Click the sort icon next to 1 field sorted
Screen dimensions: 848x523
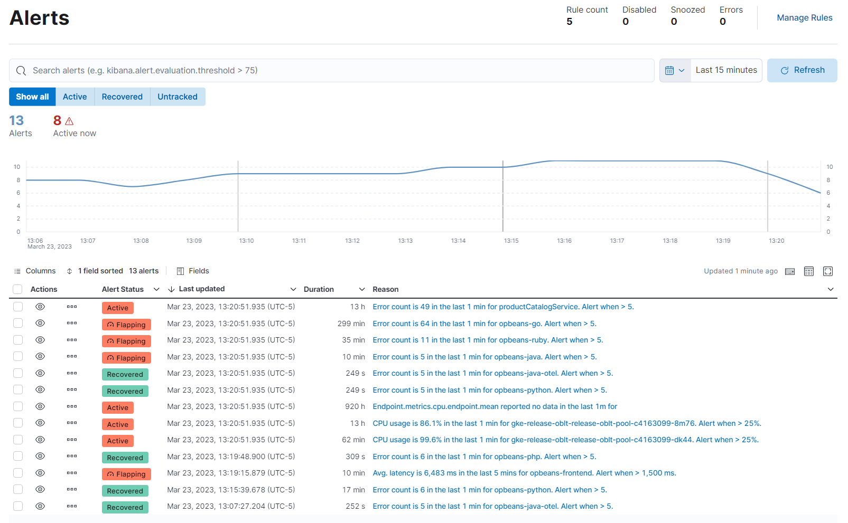(x=69, y=271)
